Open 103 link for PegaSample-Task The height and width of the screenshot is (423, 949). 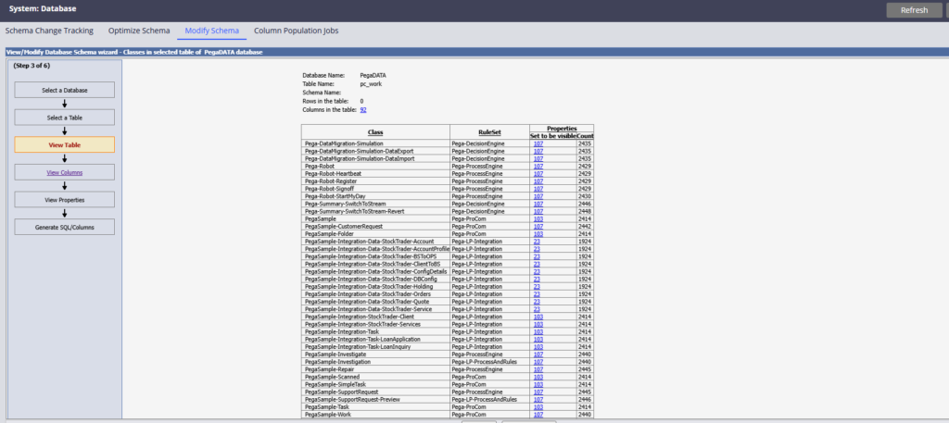[x=538, y=406]
